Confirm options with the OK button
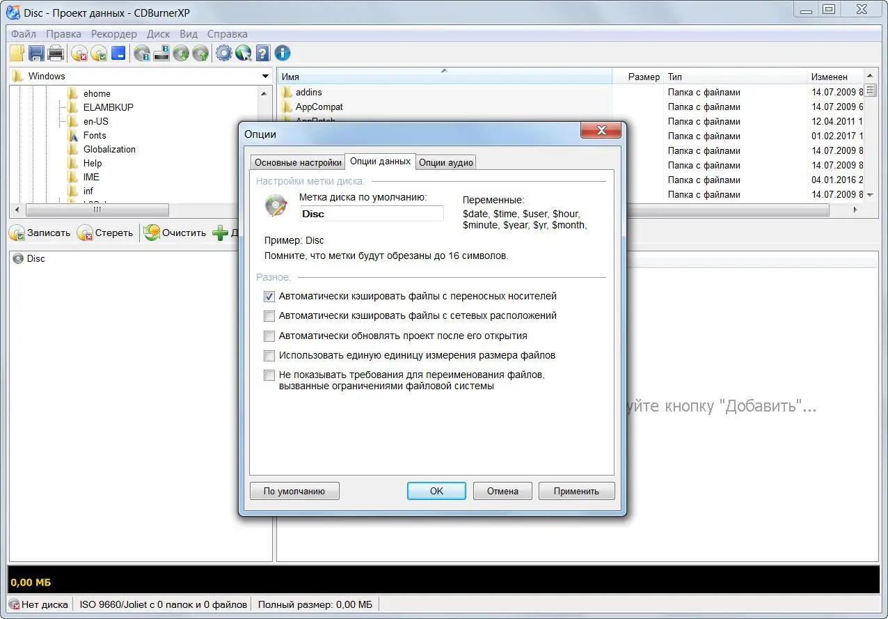 click(436, 491)
